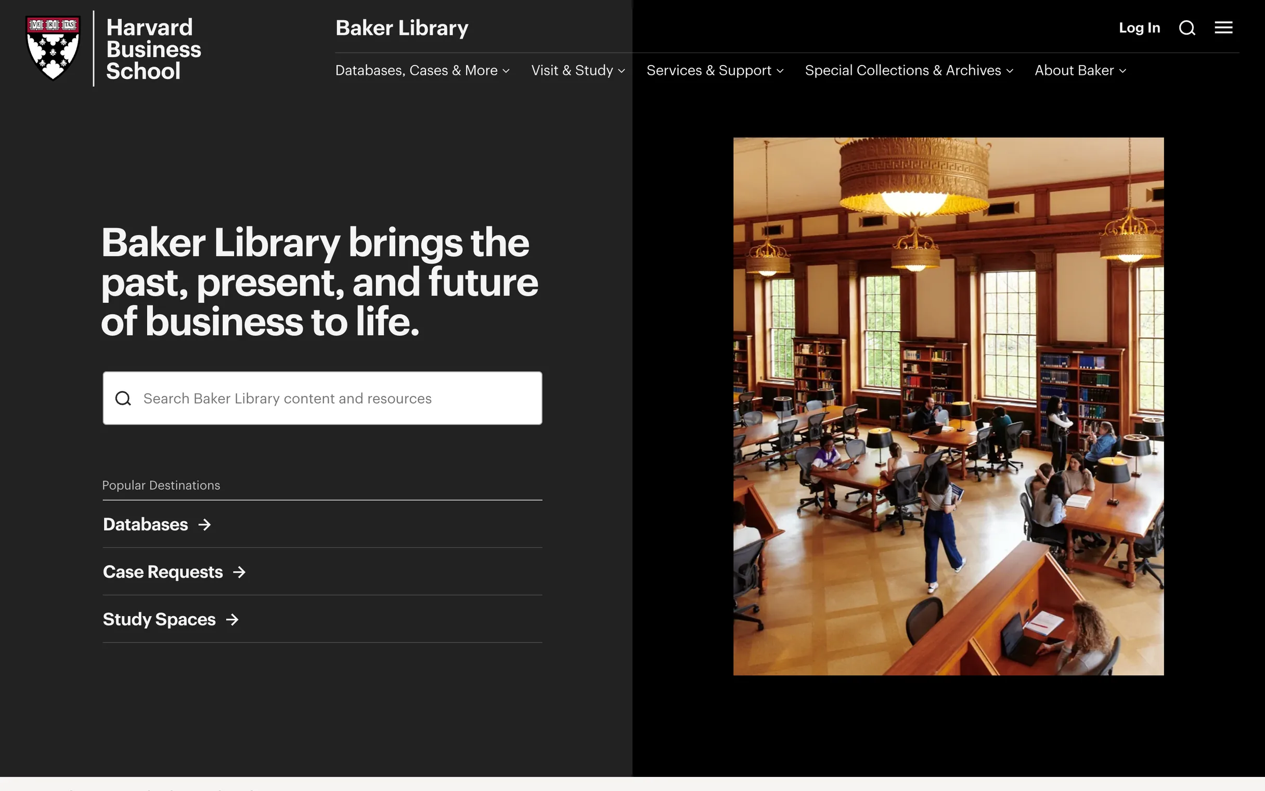Screen dimensions: 1265x791
Task: Open search via header magnifier icon
Action: (x=1187, y=28)
